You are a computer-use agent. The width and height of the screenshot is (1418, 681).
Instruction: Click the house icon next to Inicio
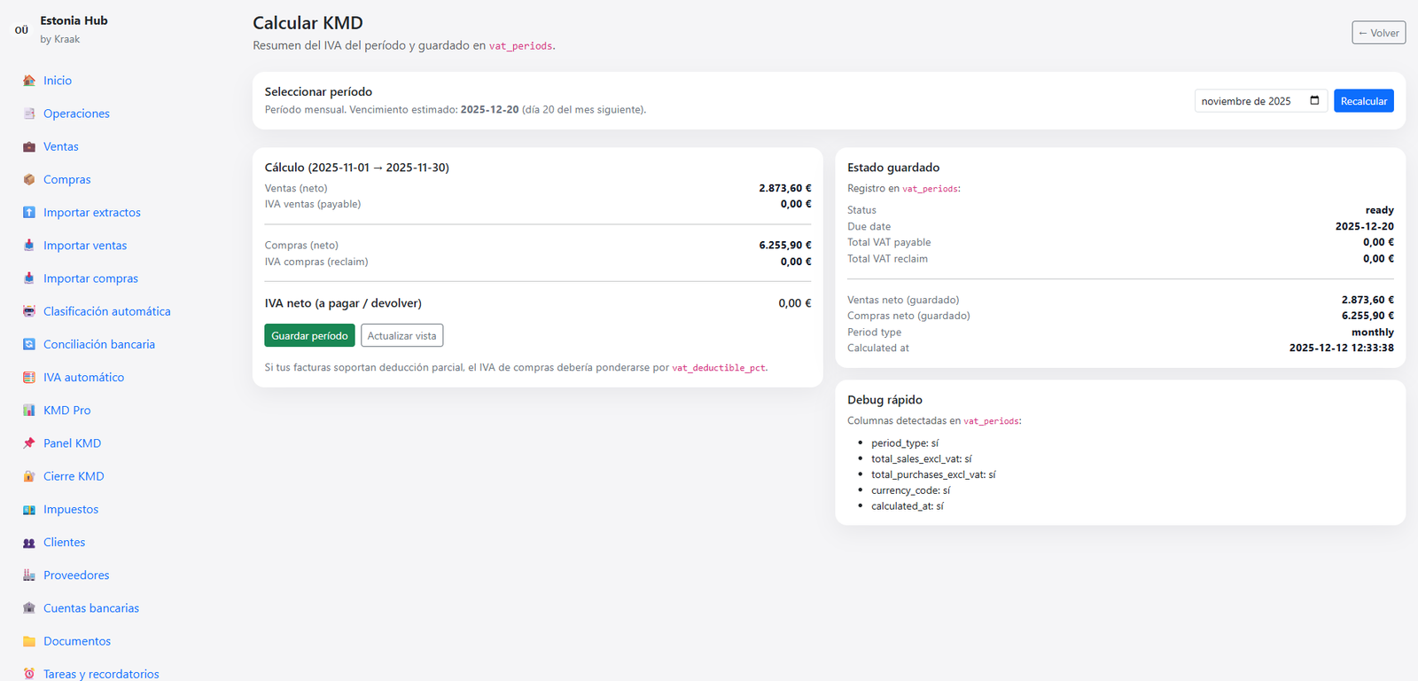coord(29,81)
